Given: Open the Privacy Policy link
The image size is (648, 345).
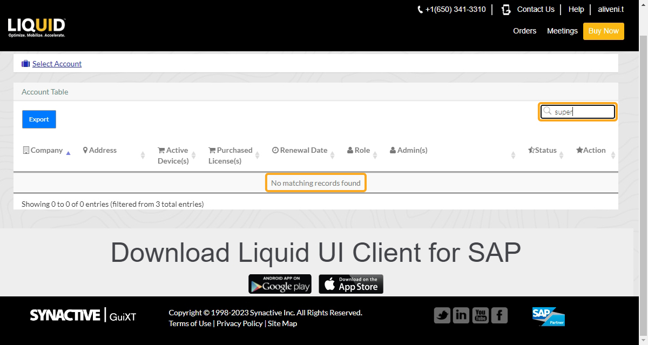Looking at the screenshot, I should point(239,323).
